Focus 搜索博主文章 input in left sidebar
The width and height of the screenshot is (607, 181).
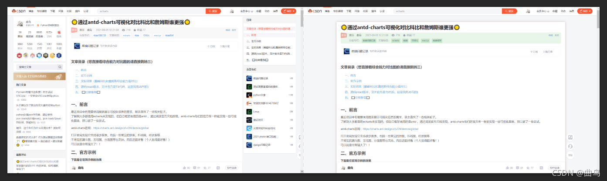[37, 67]
